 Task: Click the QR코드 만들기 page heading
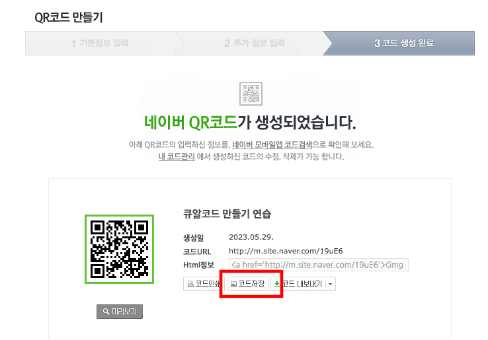[x=69, y=17]
